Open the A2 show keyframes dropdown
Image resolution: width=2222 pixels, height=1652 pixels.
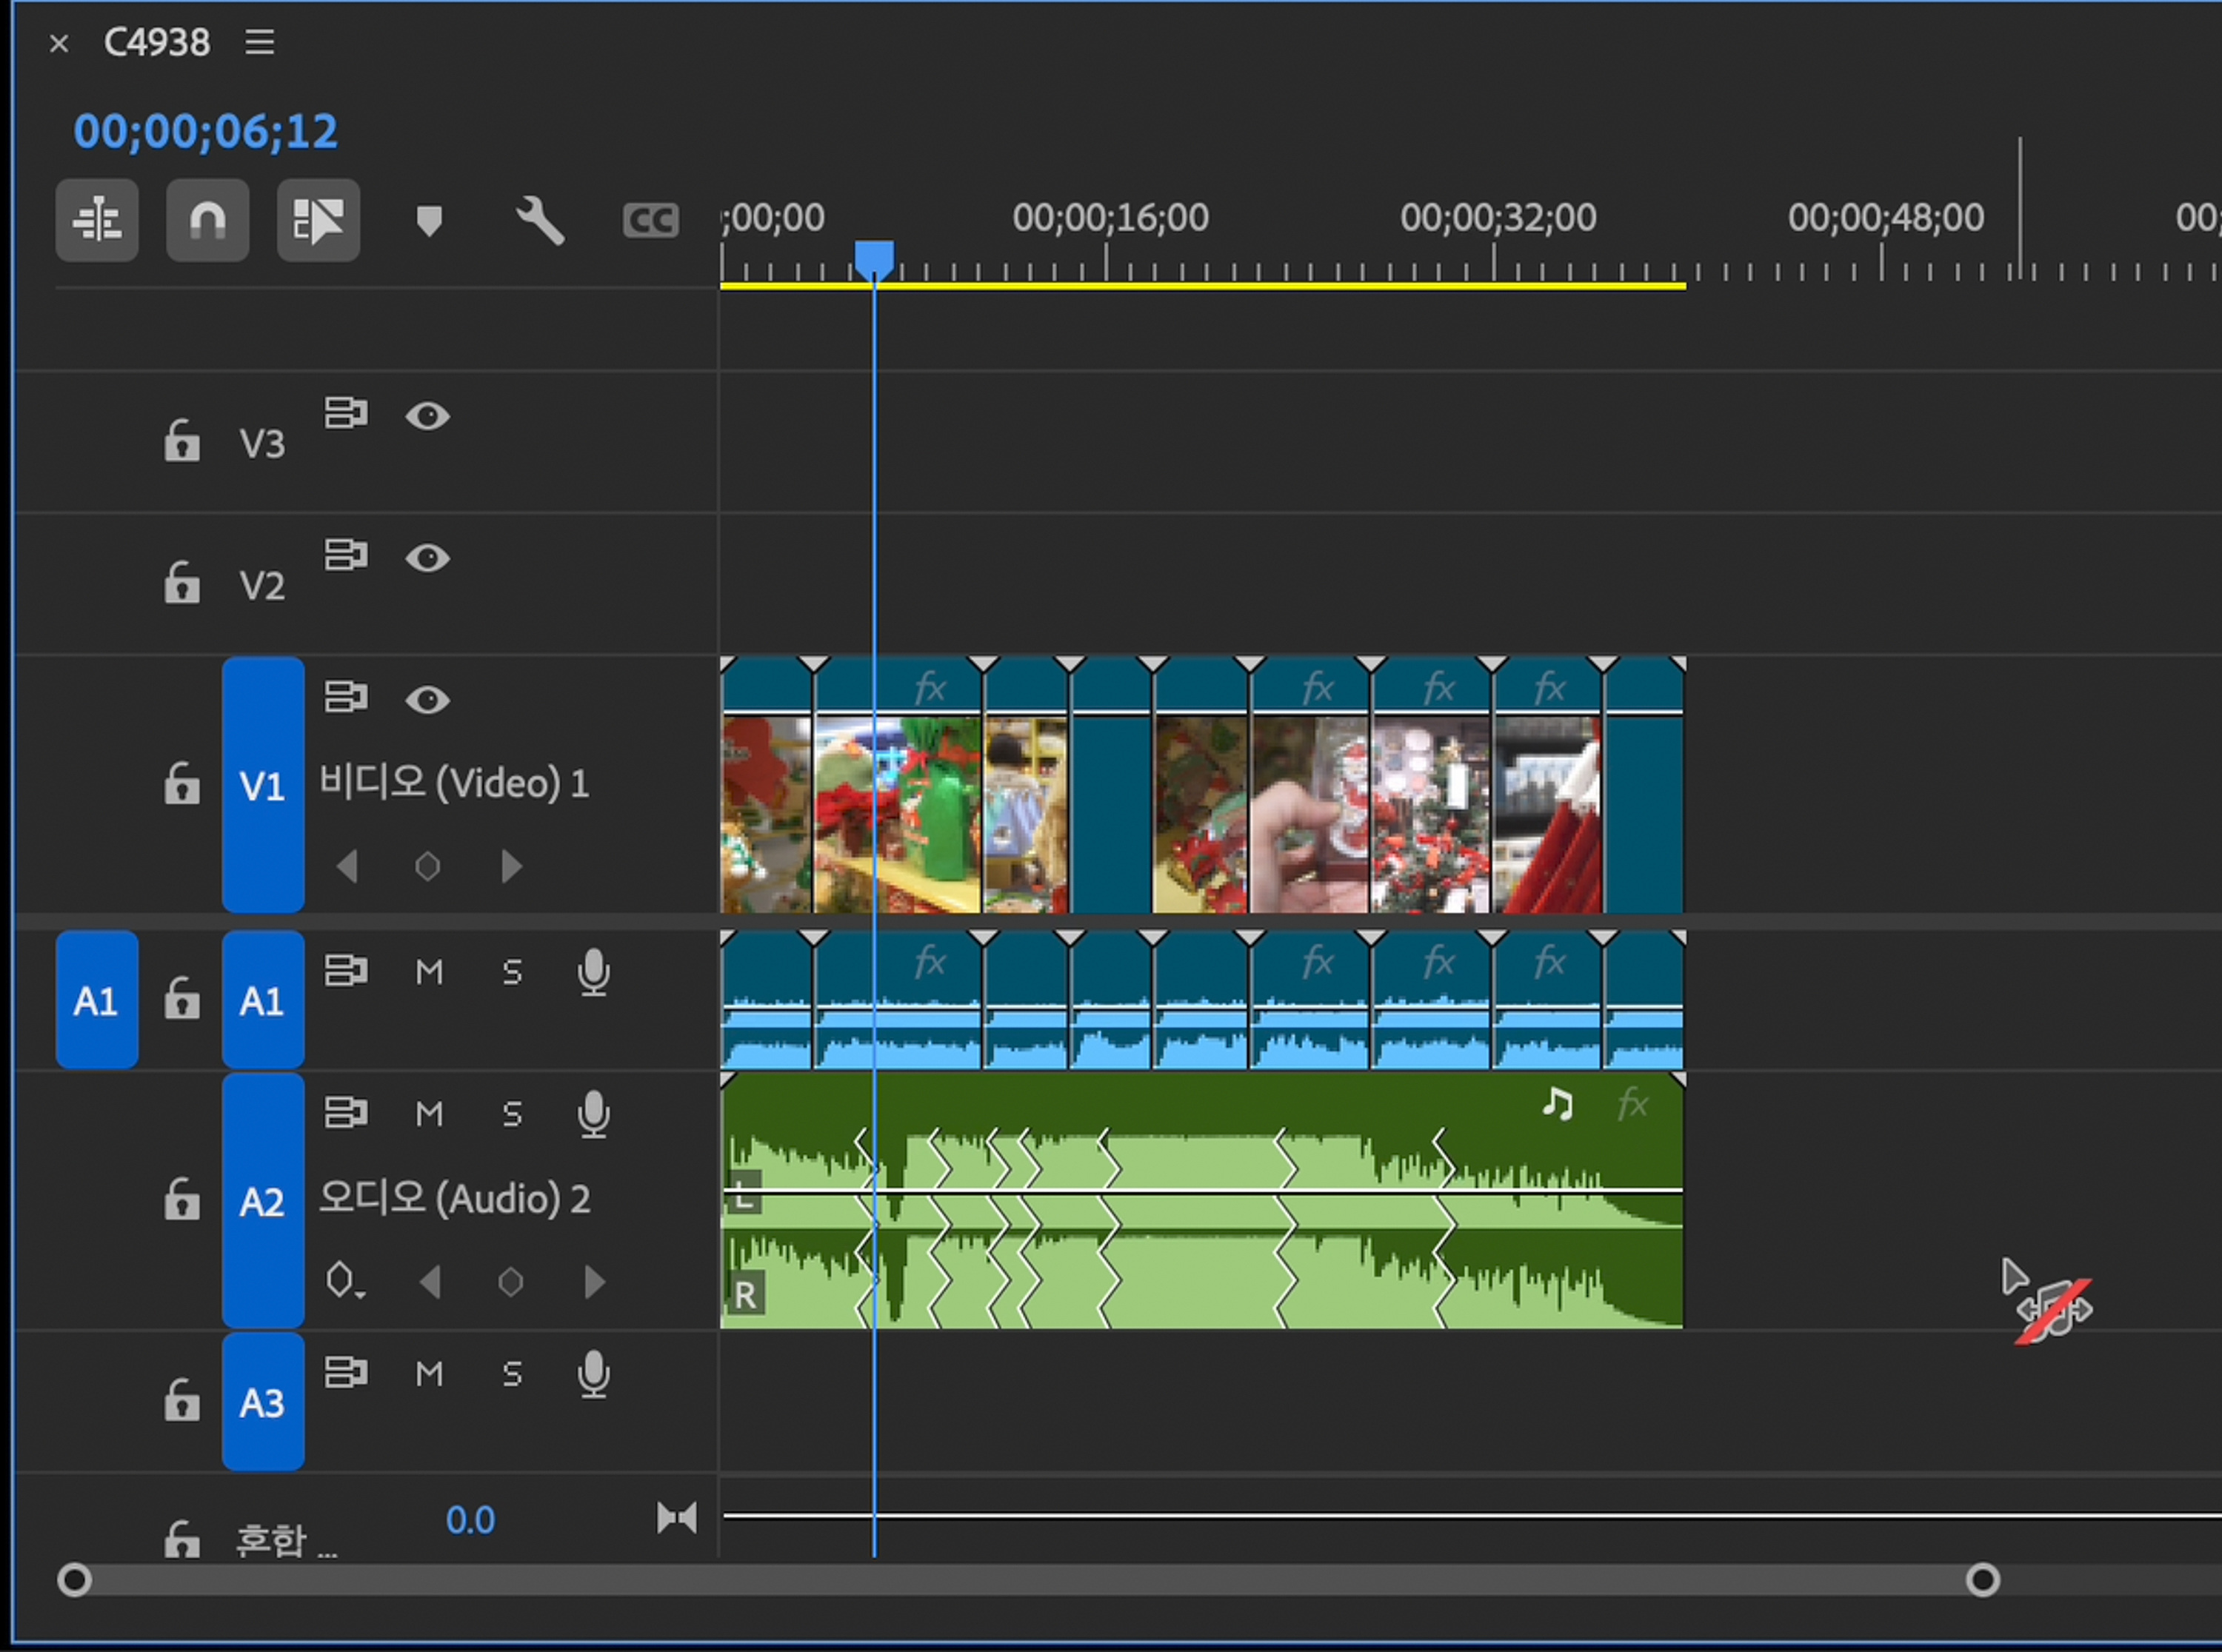pos(344,1280)
